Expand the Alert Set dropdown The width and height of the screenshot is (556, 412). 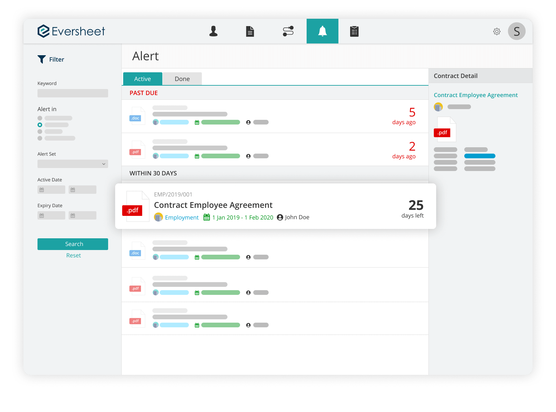click(73, 164)
